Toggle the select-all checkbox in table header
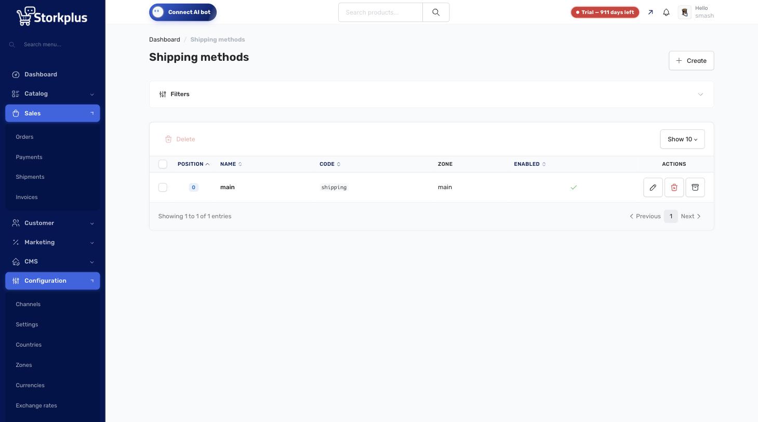Viewport: 758px width, 422px height. [163, 164]
